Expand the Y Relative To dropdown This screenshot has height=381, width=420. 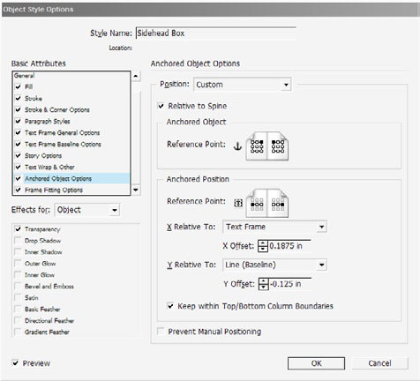tap(274, 265)
